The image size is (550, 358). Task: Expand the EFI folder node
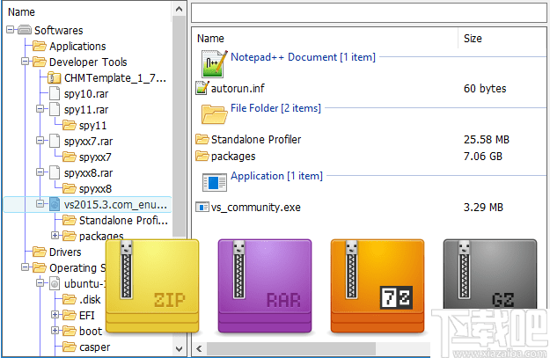(x=55, y=315)
